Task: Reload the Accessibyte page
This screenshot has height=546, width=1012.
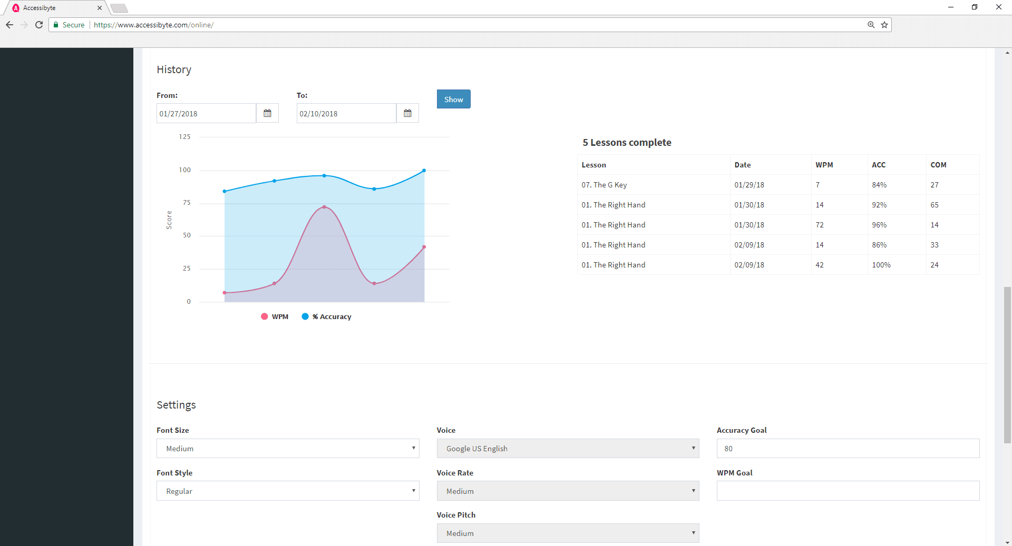Action: point(39,25)
